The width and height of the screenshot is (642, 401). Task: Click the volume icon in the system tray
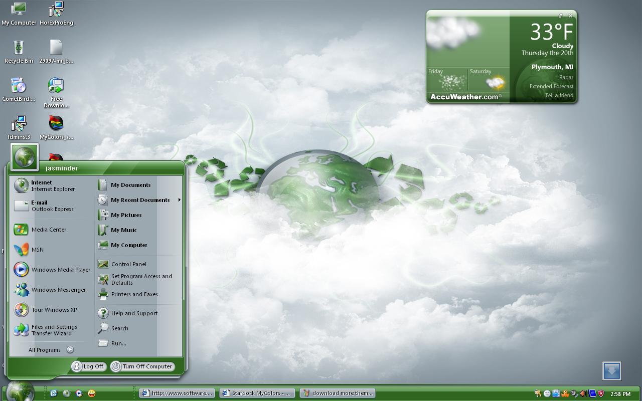pyautogui.click(x=583, y=393)
